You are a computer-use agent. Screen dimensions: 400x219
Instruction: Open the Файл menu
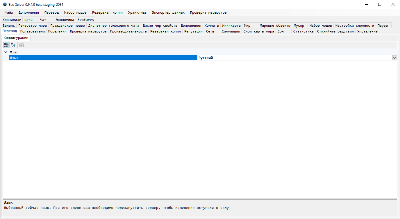9,12
